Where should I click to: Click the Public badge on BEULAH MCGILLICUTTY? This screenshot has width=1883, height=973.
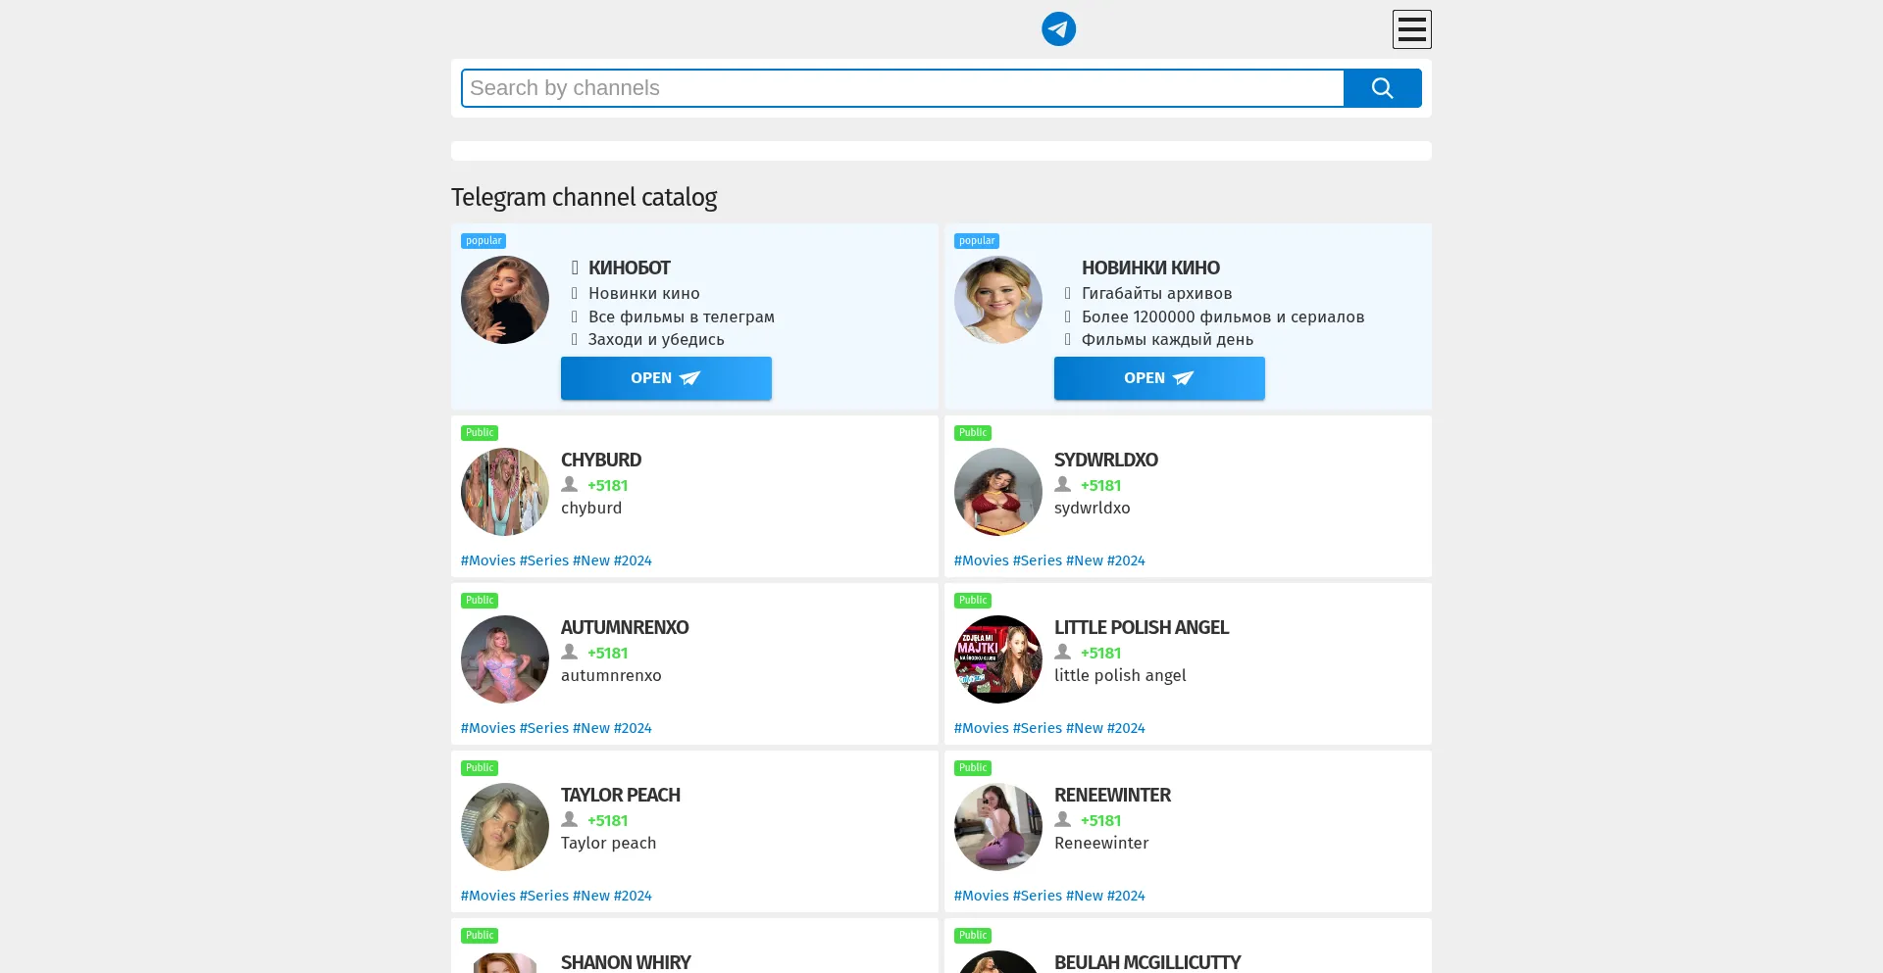click(973, 936)
